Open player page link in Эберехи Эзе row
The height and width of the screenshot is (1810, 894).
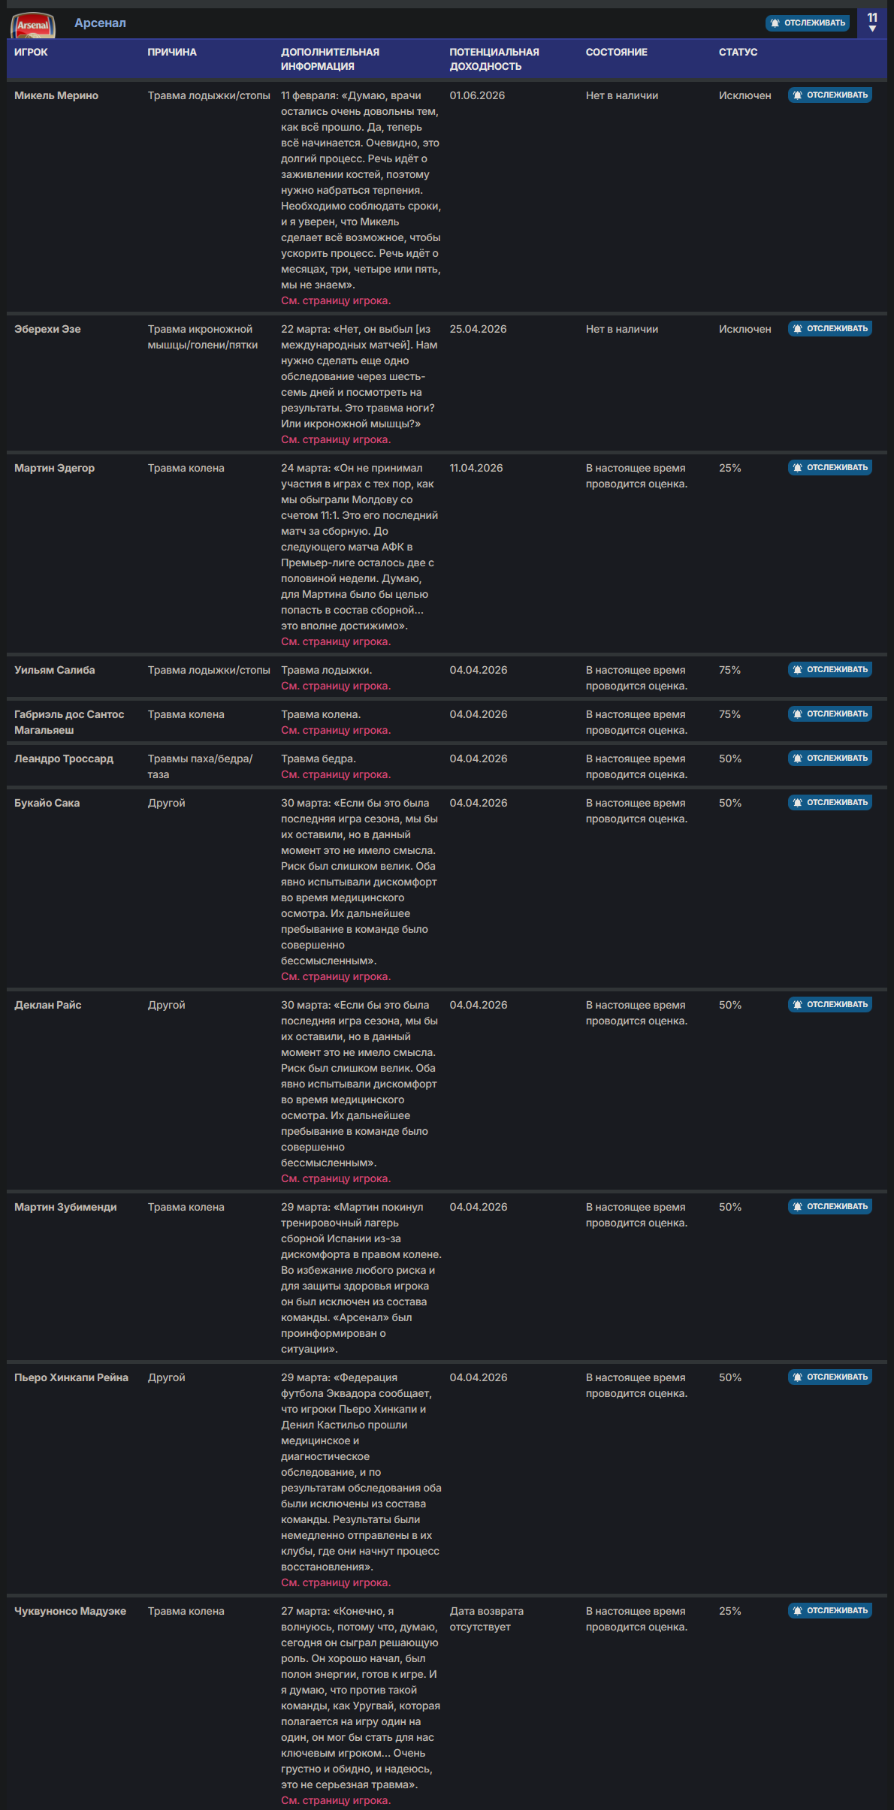[x=336, y=440]
